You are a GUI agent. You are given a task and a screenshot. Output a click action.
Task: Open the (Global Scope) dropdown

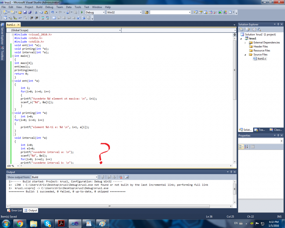120,30
